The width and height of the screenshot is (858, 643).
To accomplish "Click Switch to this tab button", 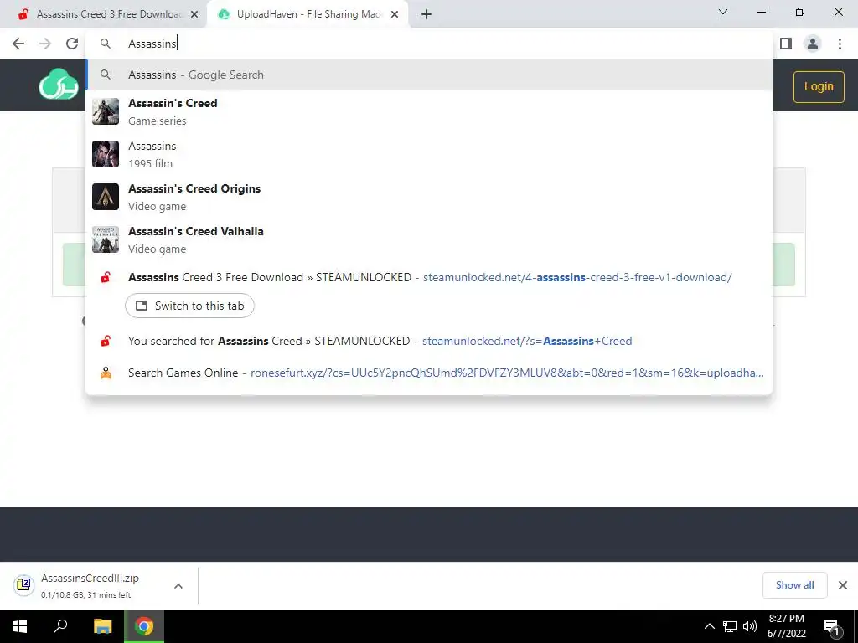I will [x=189, y=306].
